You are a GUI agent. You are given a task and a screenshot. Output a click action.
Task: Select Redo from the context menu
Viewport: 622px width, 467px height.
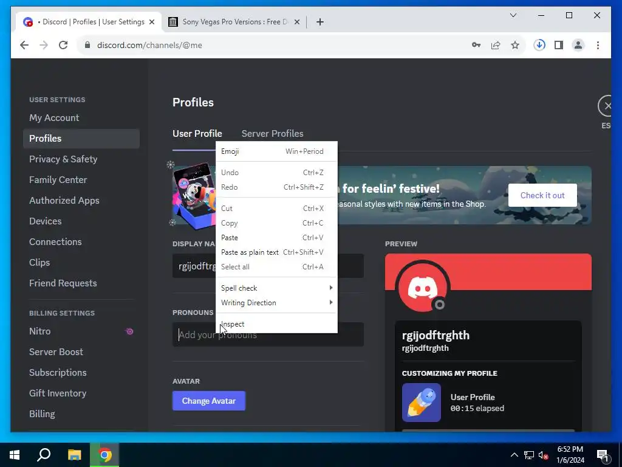tap(276, 187)
